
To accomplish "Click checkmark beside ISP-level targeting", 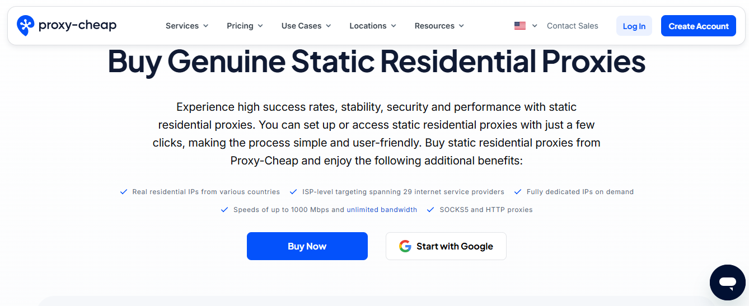I will coord(293,192).
